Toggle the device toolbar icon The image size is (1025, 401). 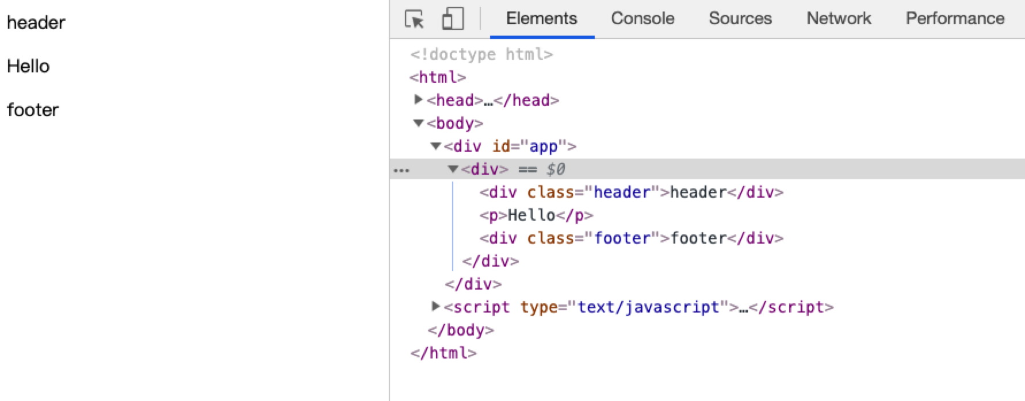pos(453,18)
